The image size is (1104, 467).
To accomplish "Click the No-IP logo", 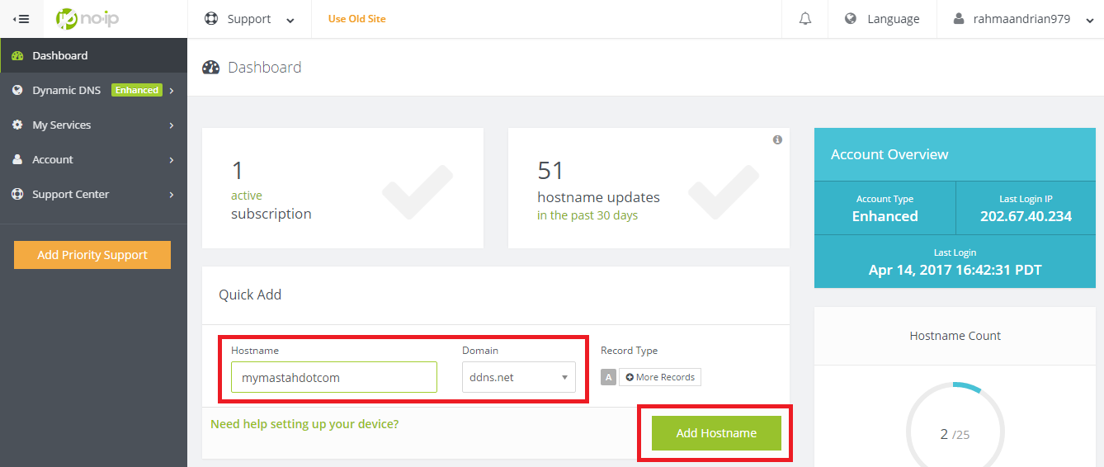I will pyautogui.click(x=87, y=18).
